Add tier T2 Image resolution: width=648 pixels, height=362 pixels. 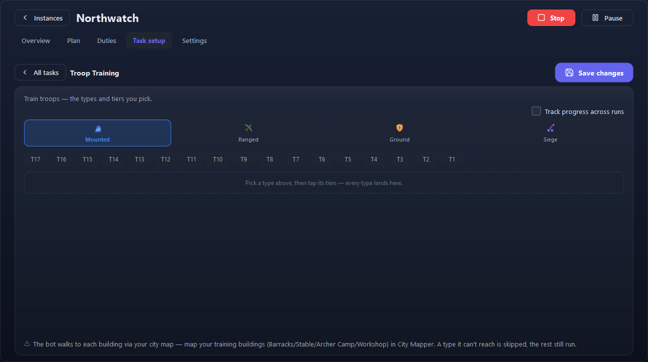pos(426,159)
